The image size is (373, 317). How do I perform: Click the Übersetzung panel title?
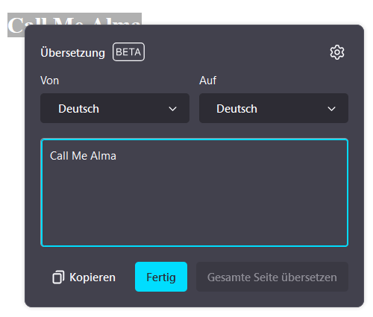(x=73, y=53)
